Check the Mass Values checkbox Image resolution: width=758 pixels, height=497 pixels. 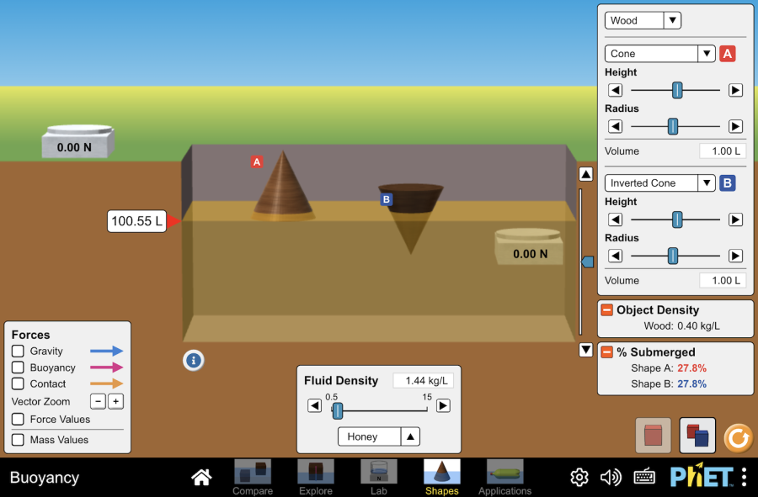click(x=18, y=440)
